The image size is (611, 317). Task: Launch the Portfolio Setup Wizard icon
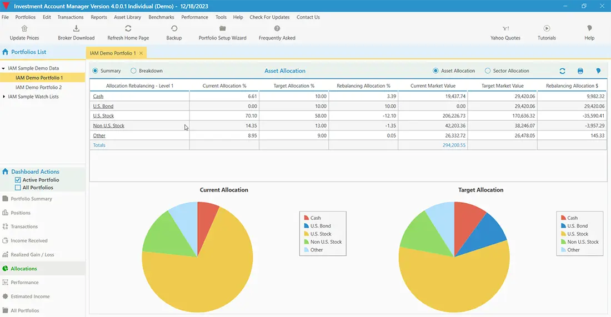(x=222, y=29)
